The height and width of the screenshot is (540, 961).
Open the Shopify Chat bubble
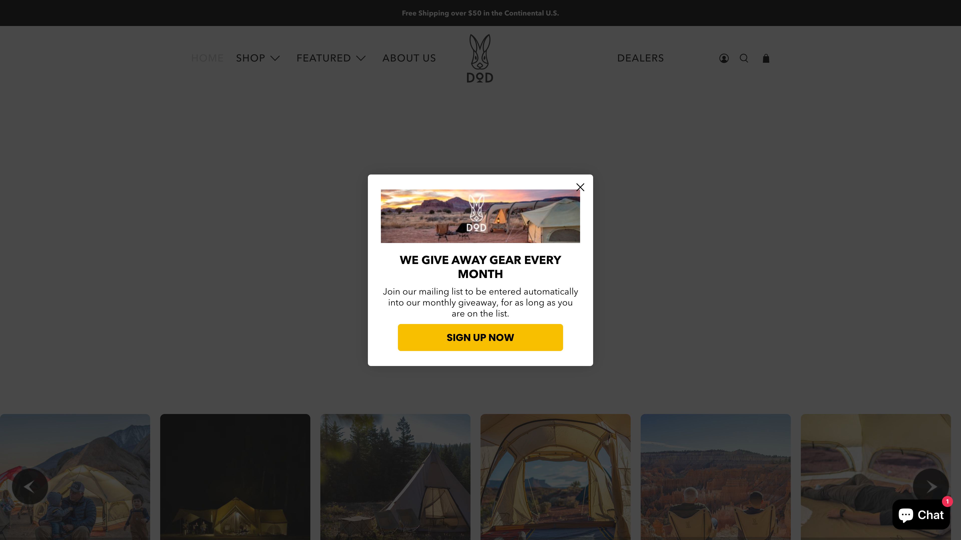coord(921,515)
